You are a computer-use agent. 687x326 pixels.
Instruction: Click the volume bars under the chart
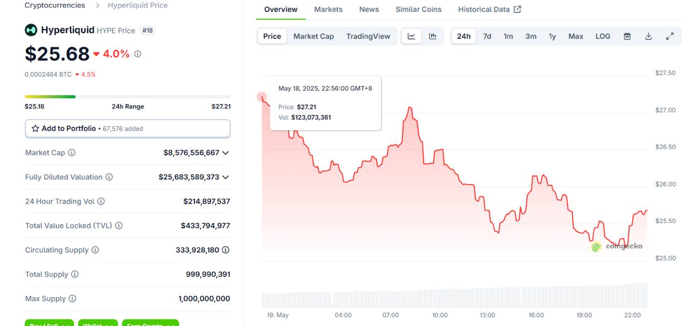[455, 295]
